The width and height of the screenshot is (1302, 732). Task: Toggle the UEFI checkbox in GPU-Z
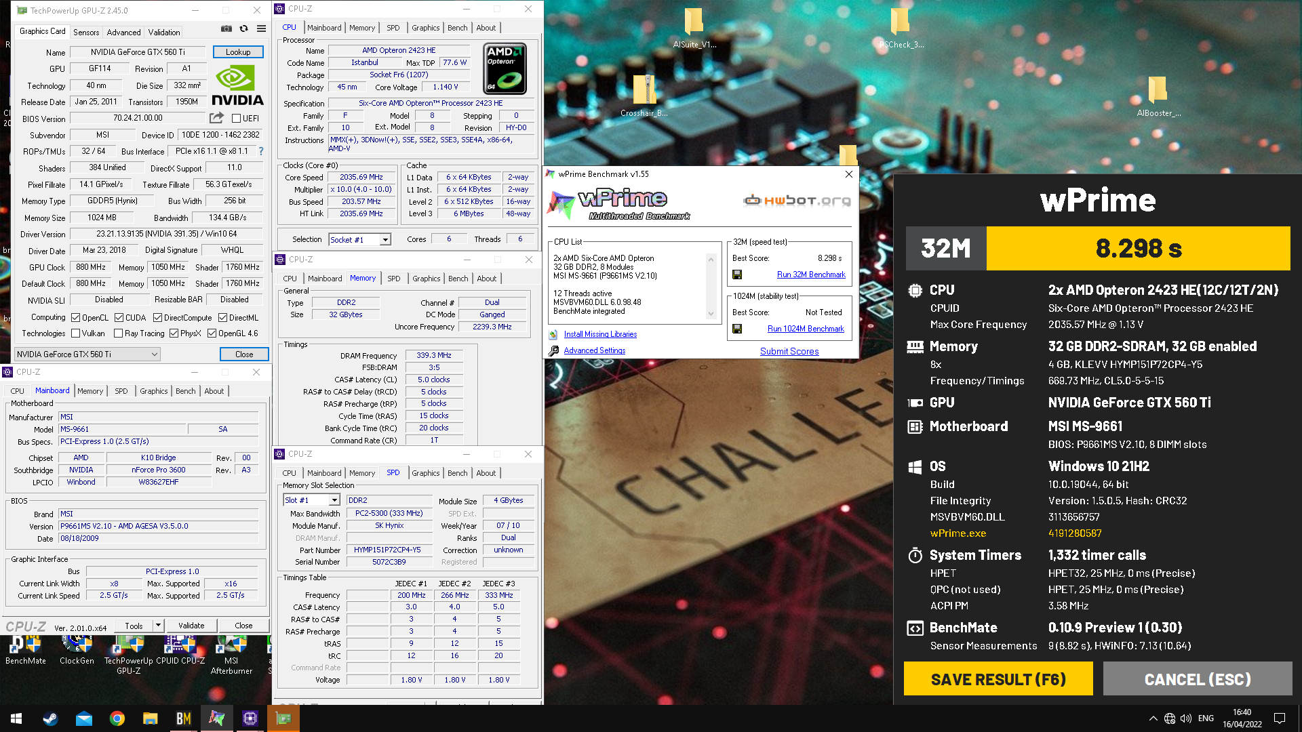coord(237,118)
